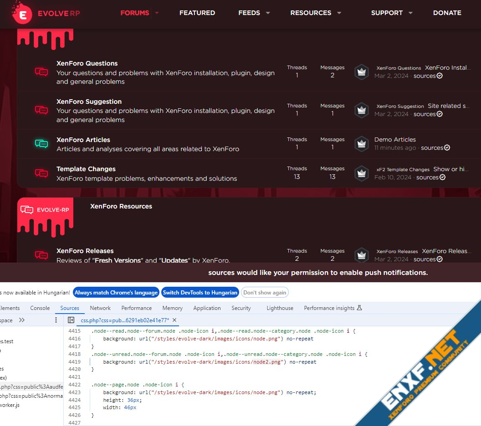Expand the Forums dropdown arrow
Viewport: 481px width, 426px height.
click(157, 13)
